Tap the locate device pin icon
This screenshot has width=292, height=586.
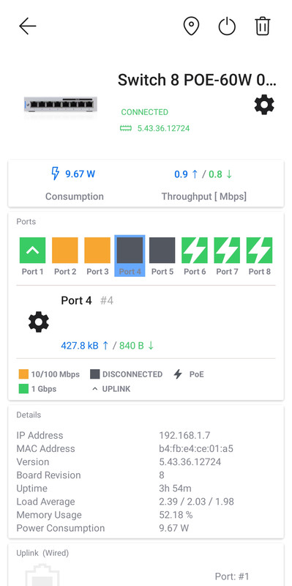point(191,26)
